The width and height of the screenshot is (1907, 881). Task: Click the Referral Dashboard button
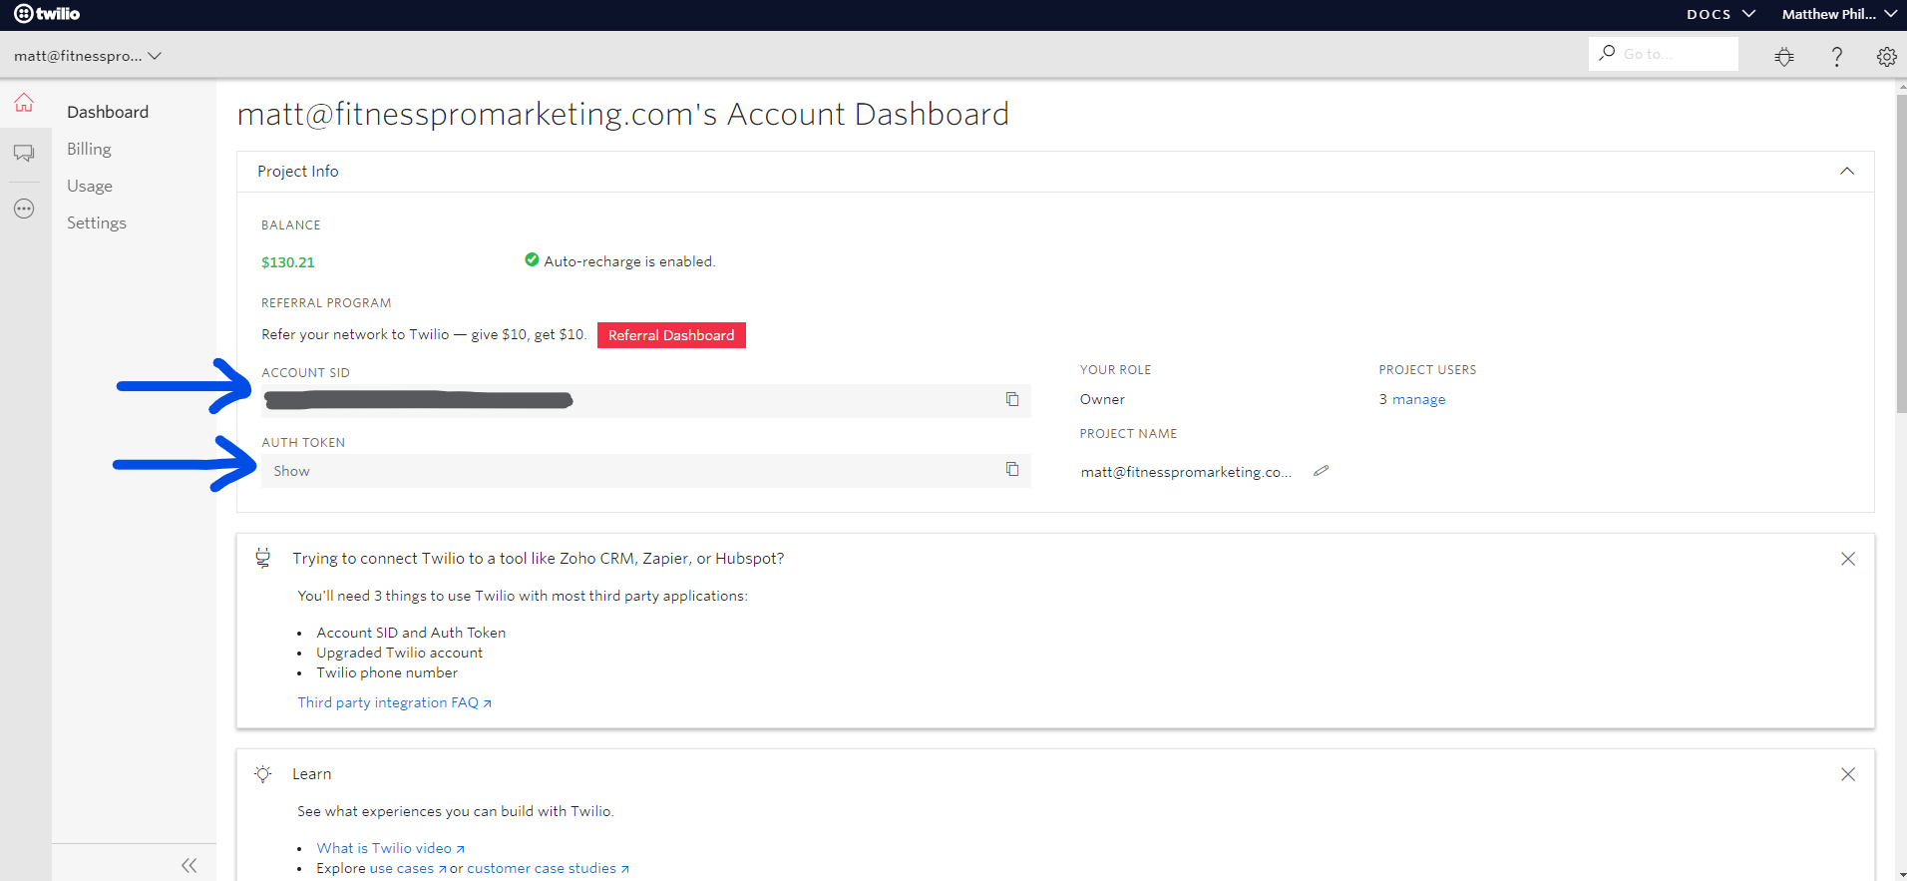(x=671, y=335)
